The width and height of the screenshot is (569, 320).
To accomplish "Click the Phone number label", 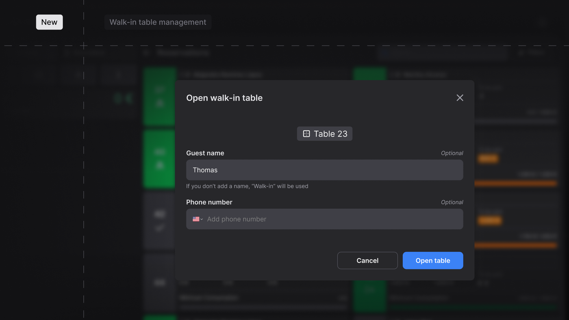I will click(209, 202).
